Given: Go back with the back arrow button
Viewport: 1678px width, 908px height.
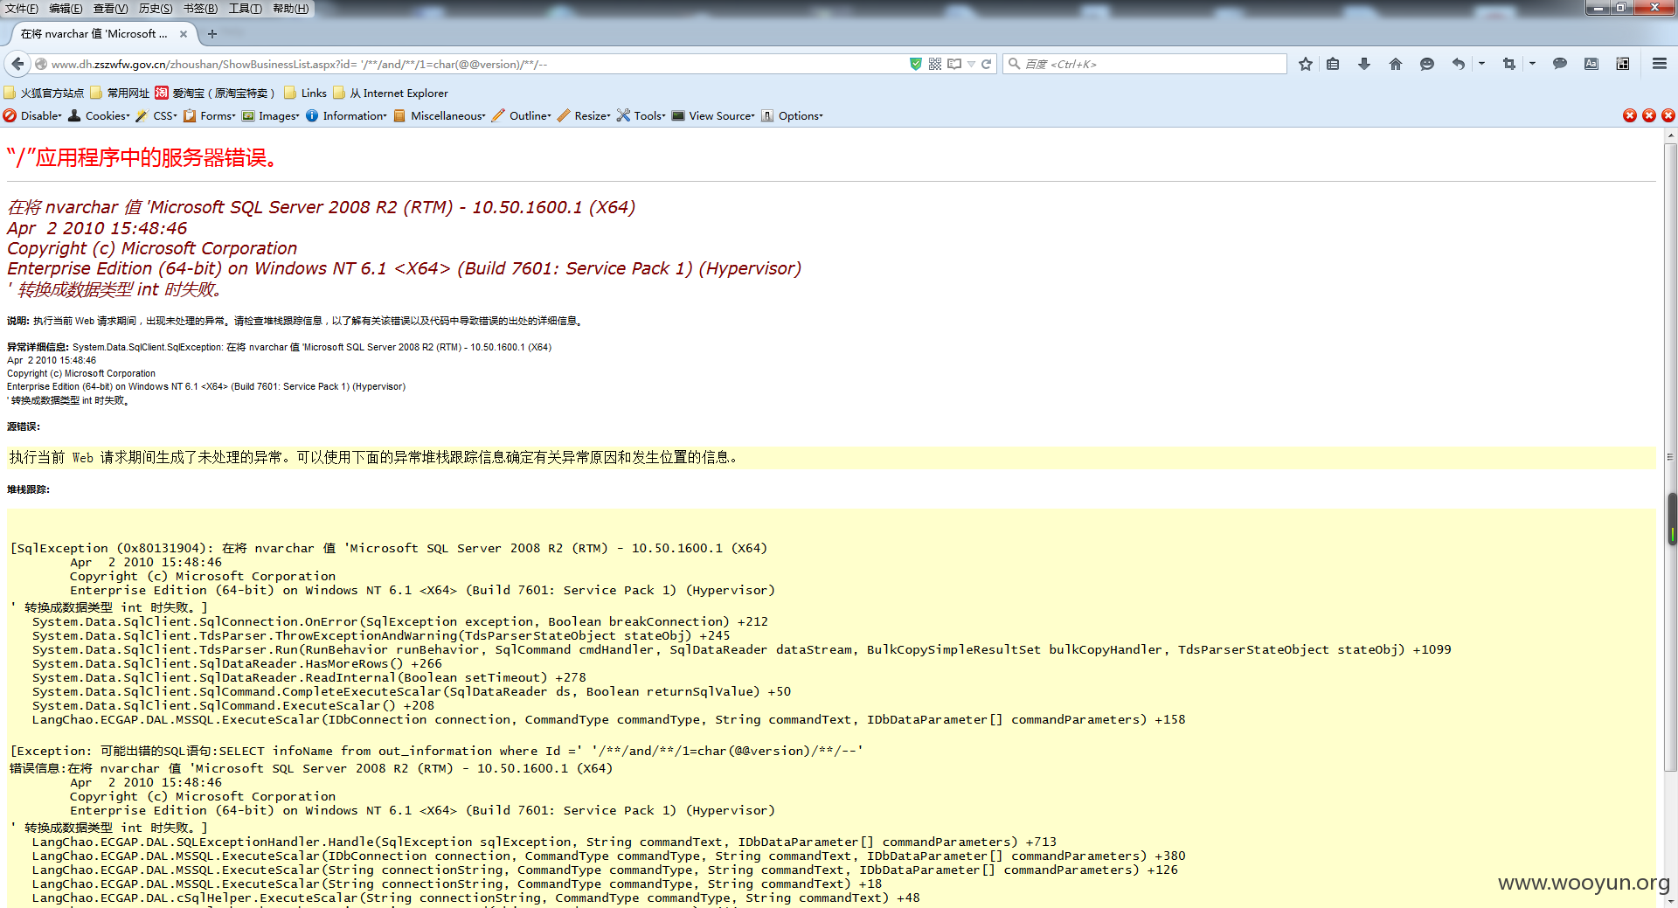Looking at the screenshot, I should [17, 64].
